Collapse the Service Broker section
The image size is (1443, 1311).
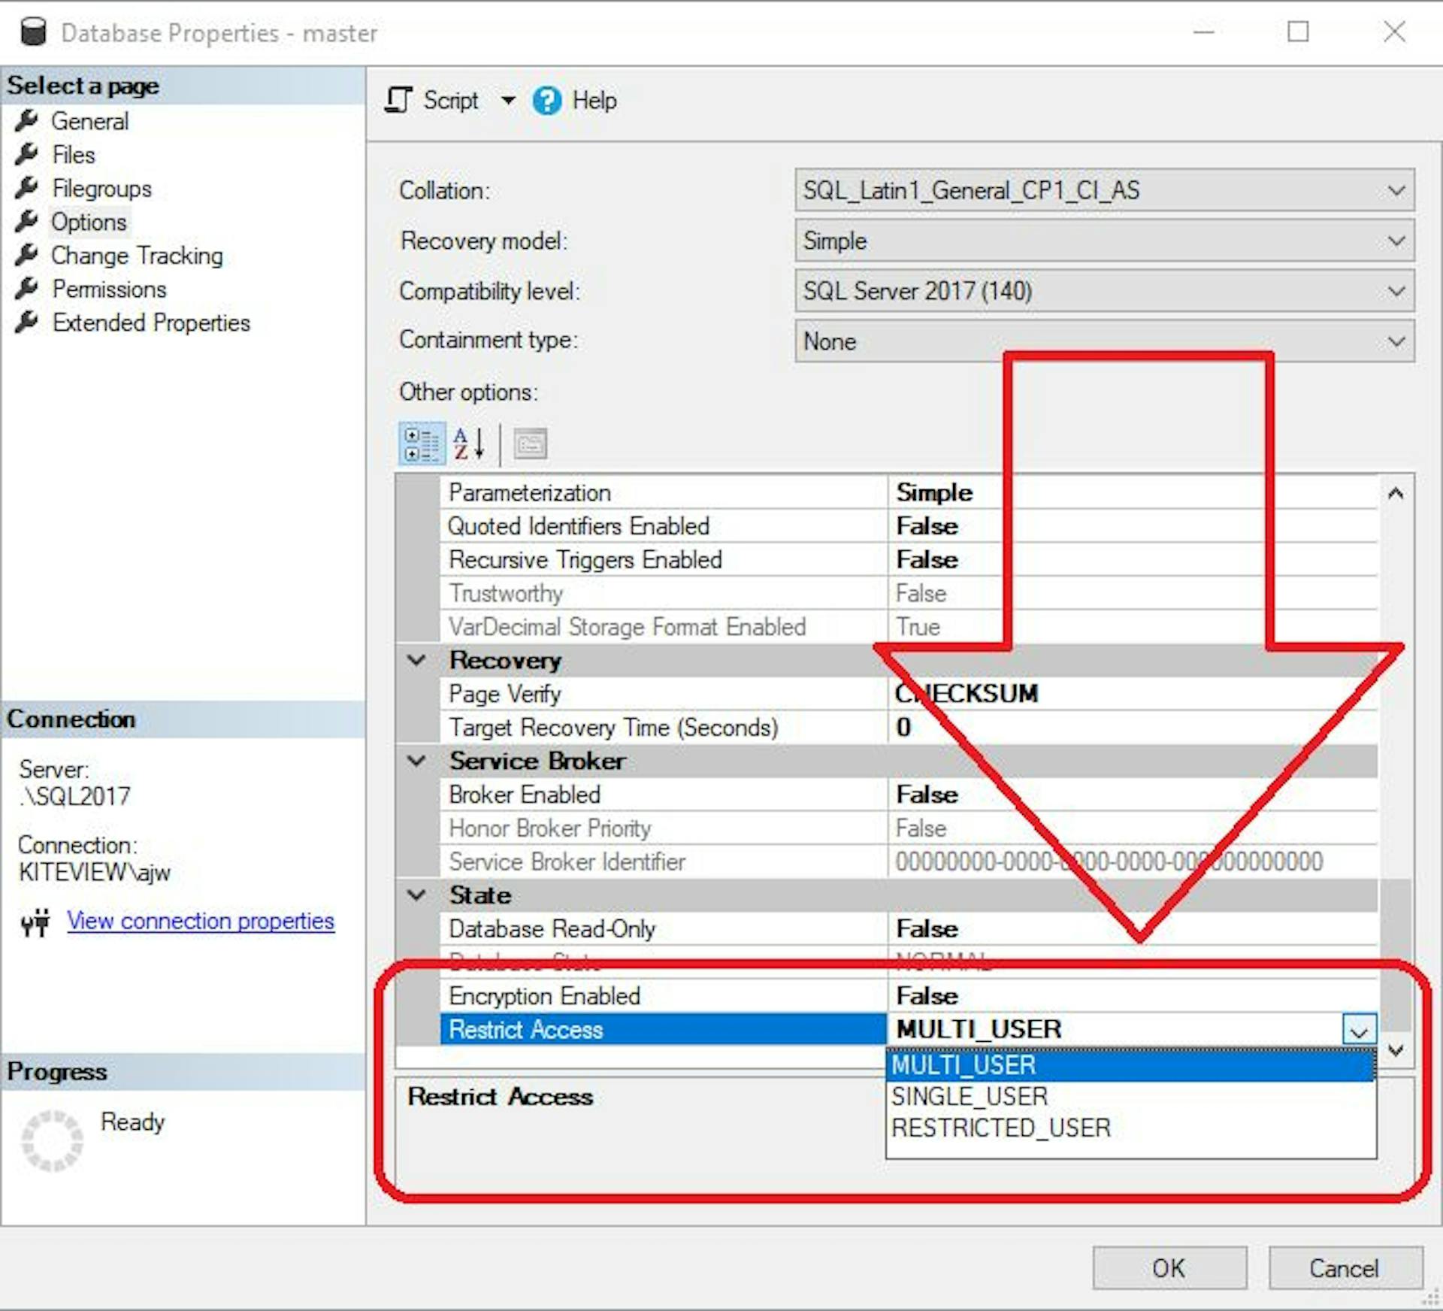coord(416,761)
